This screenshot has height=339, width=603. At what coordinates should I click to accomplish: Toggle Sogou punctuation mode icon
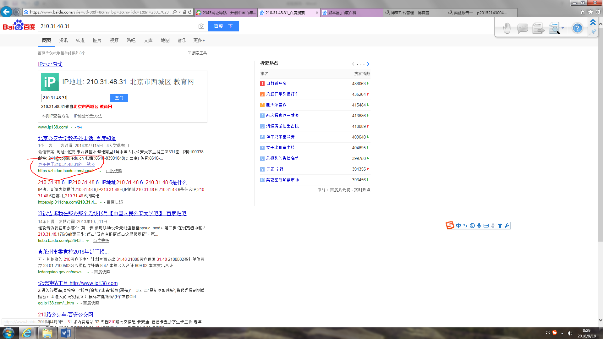pos(465,226)
